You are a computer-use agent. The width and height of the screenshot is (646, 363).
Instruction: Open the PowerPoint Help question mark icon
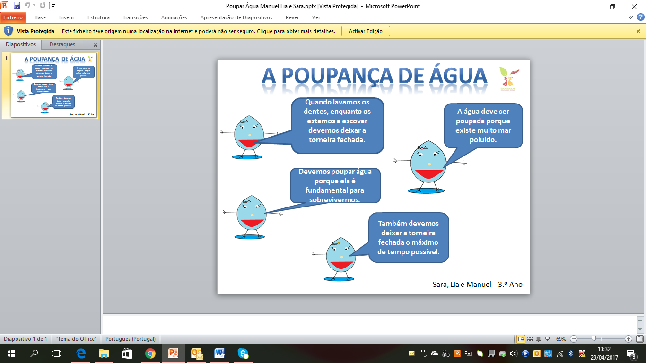pyautogui.click(x=640, y=17)
